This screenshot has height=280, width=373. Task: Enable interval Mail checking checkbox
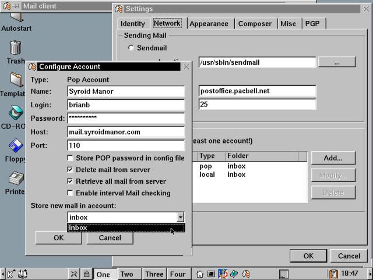click(x=71, y=193)
